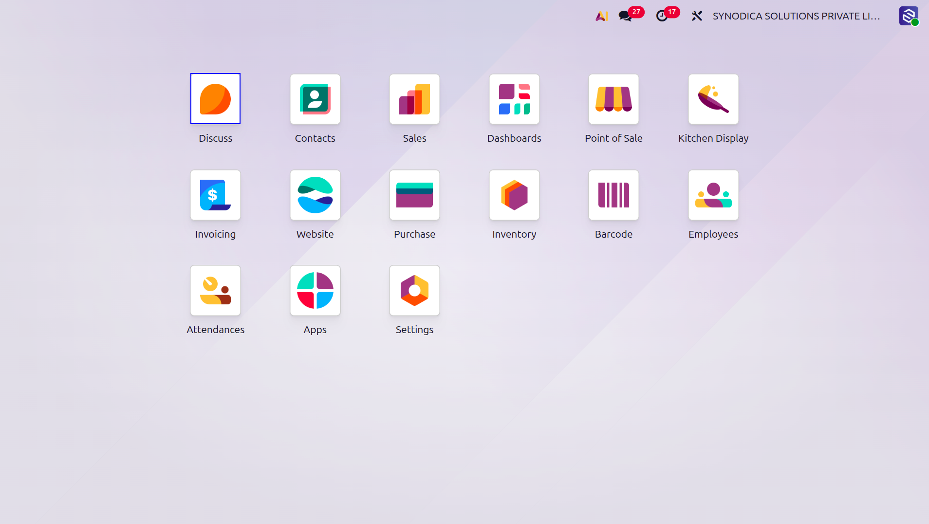Launch the Website app icon
The height and width of the screenshot is (524, 929).
(315, 195)
